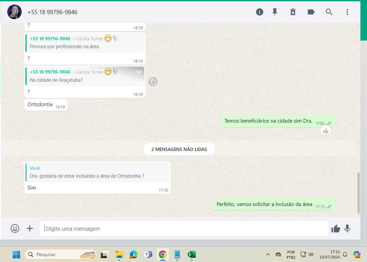Image resolution: width=367 pixels, height=262 pixels.
Task: Expand the message options chevron on Araçatuba message
Action: 139,72
